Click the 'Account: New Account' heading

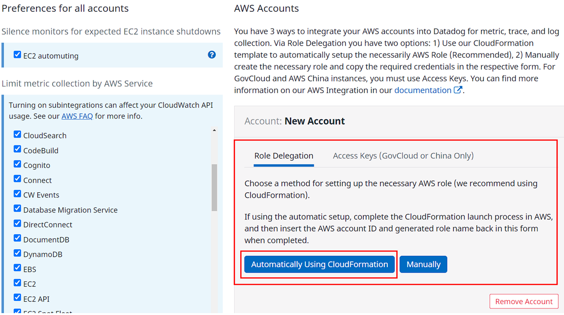294,121
